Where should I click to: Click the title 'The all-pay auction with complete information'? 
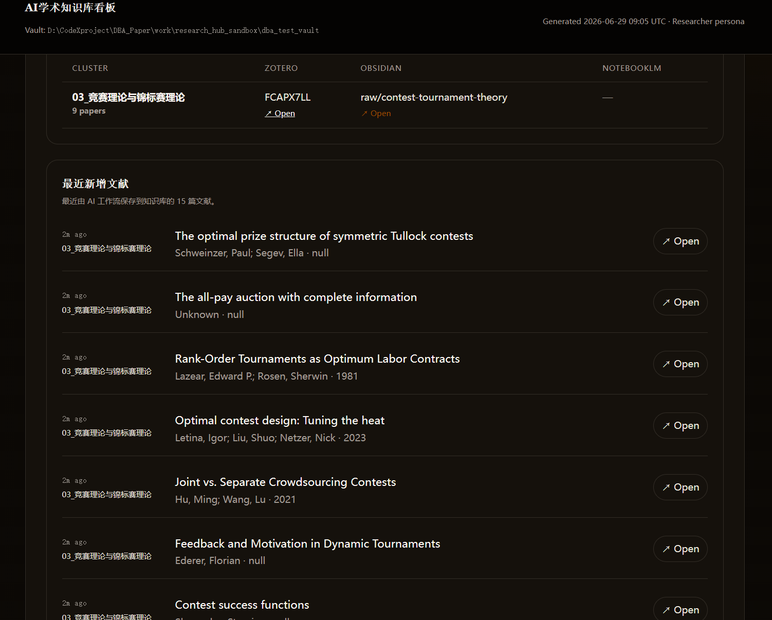click(296, 297)
